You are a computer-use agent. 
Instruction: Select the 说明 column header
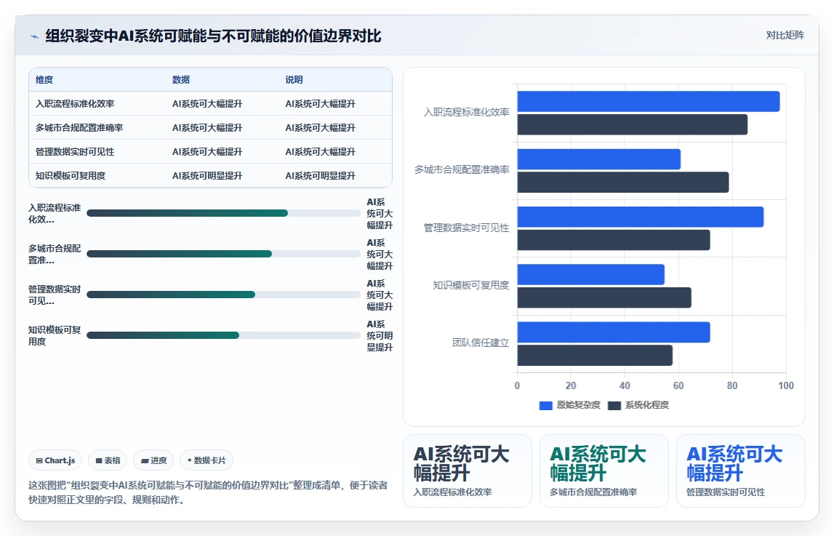294,80
